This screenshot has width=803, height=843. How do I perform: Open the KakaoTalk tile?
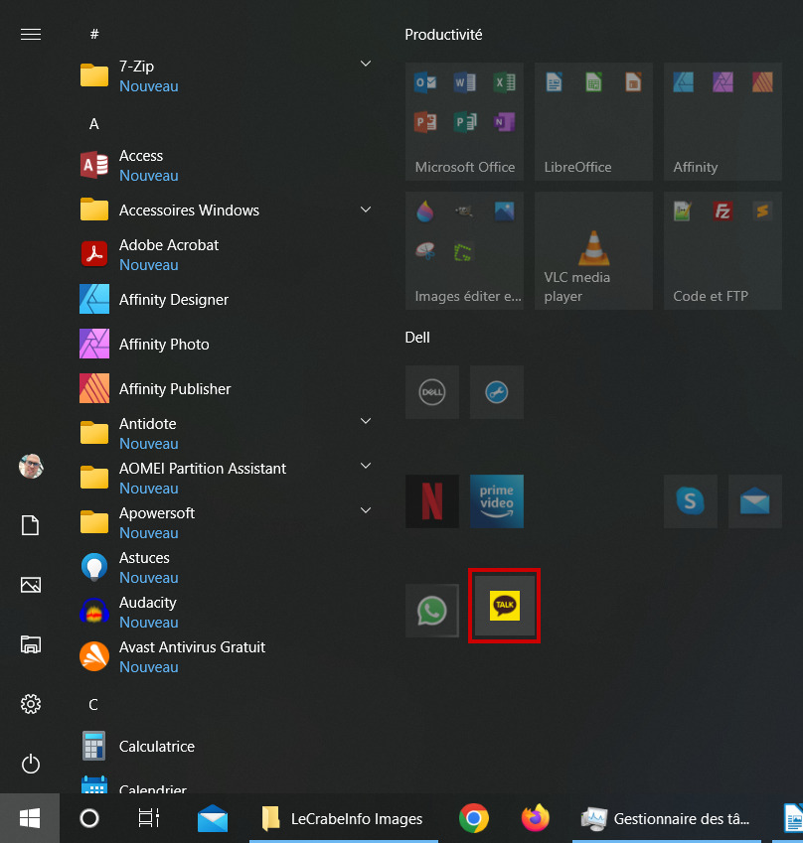(504, 606)
